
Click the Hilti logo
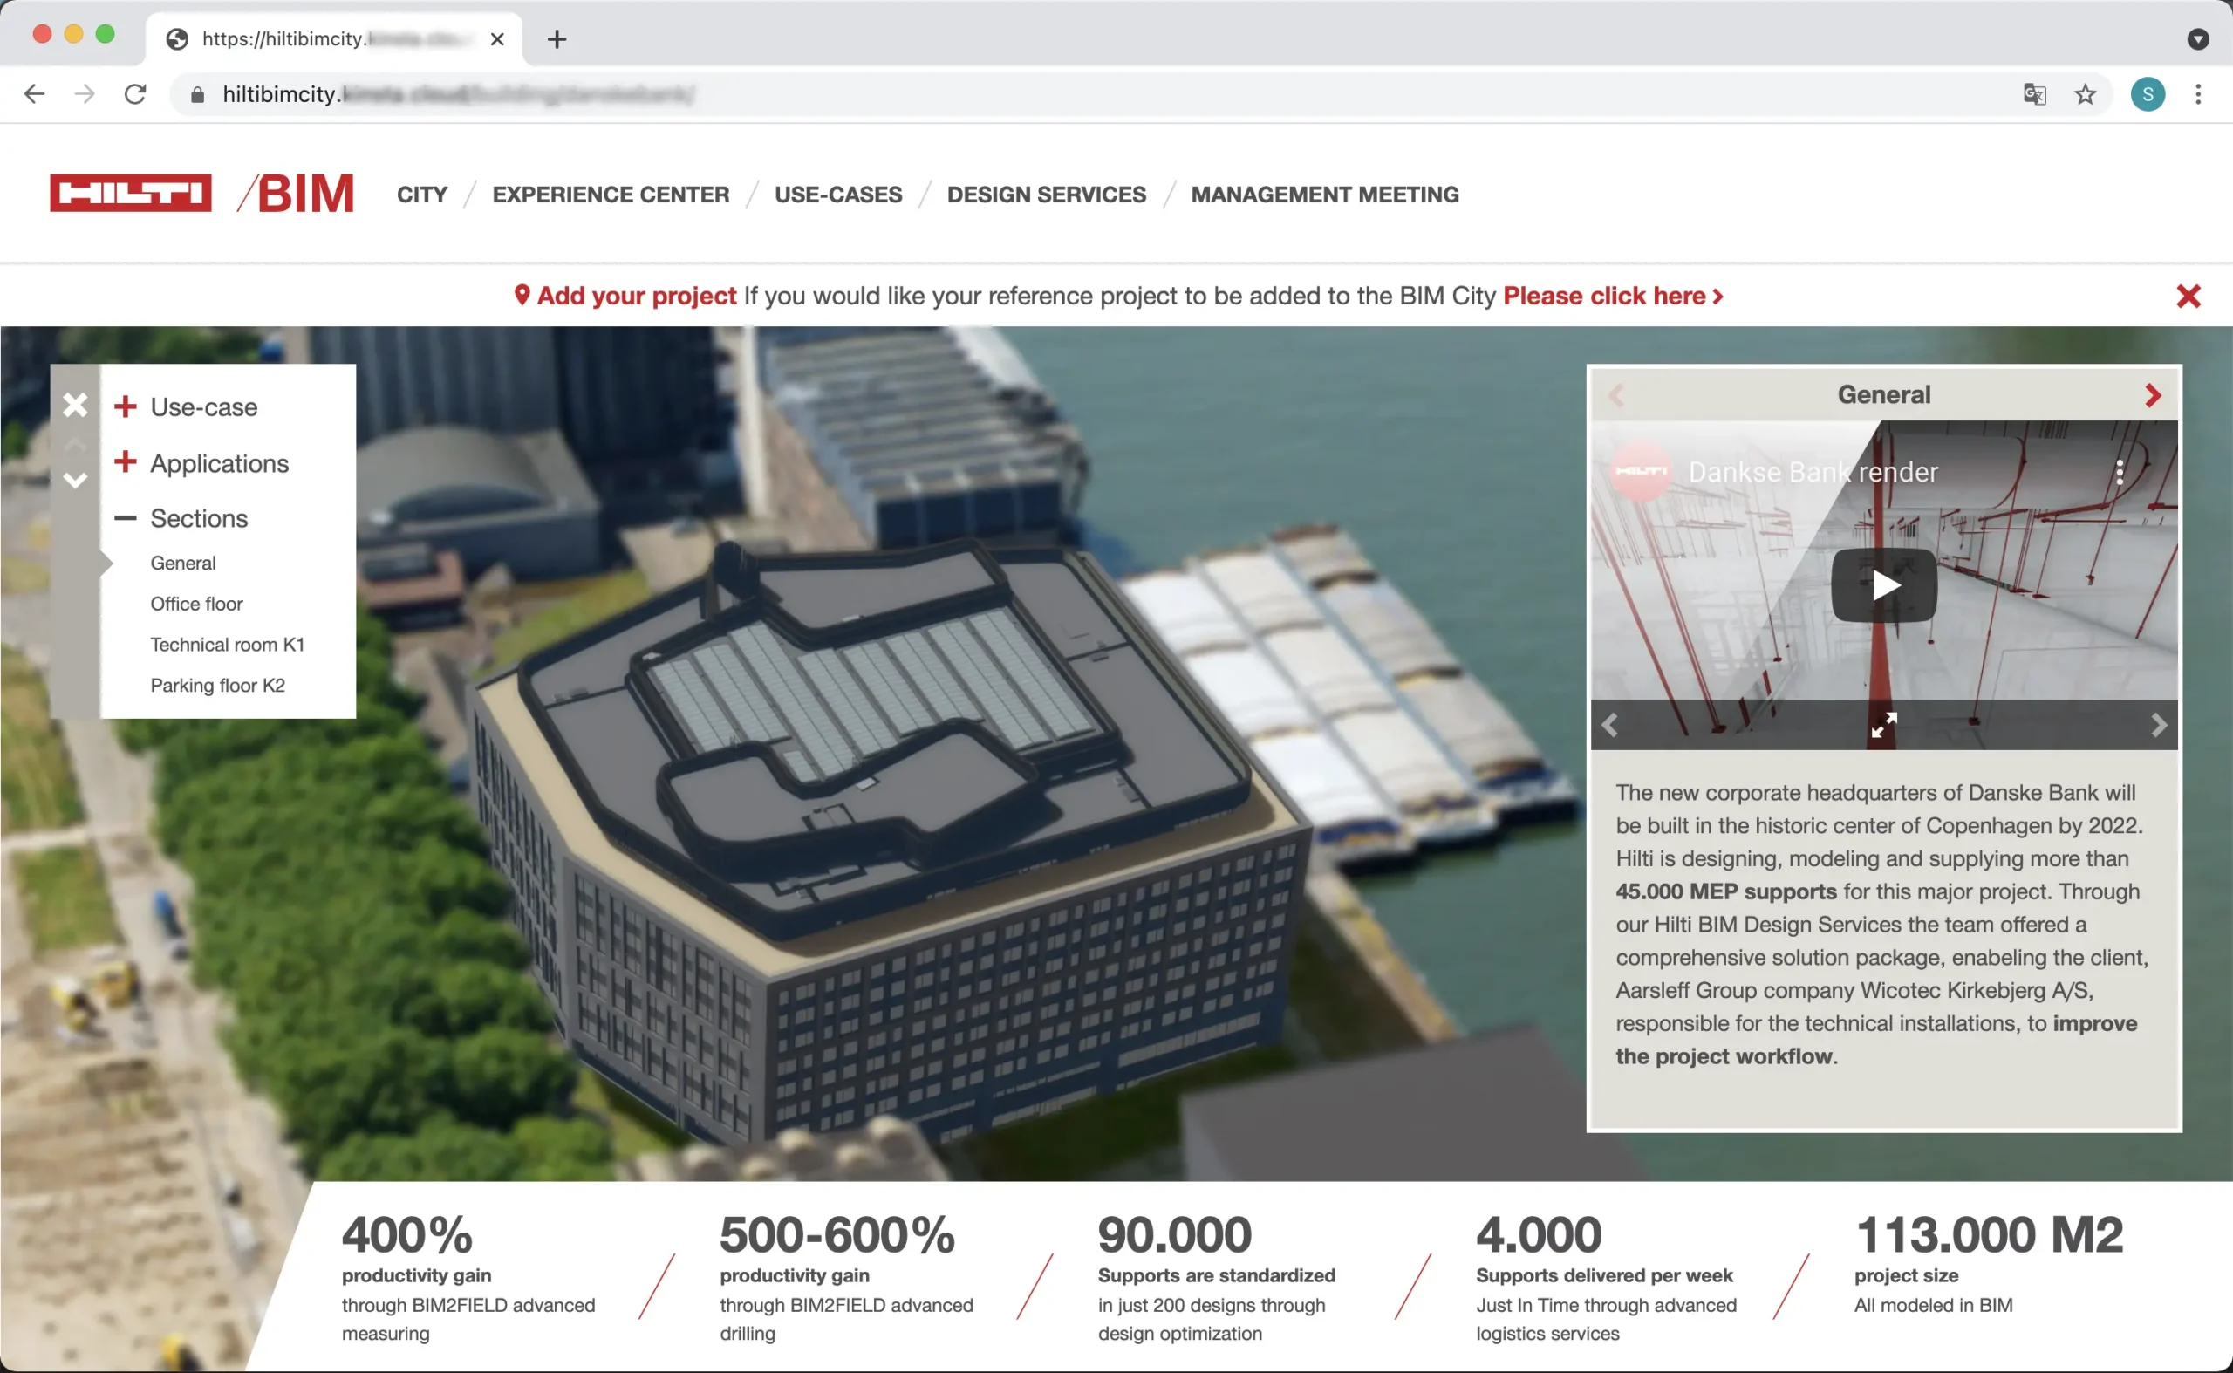(131, 194)
